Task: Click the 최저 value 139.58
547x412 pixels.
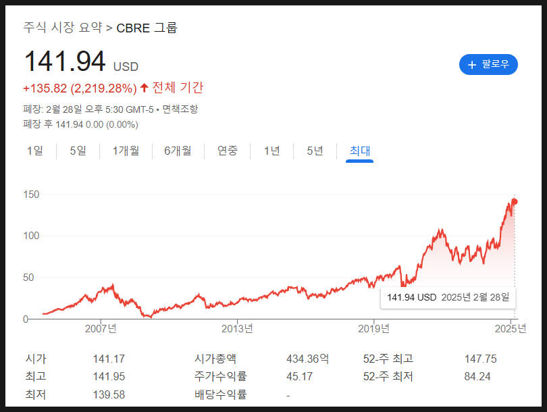Action: (x=109, y=394)
